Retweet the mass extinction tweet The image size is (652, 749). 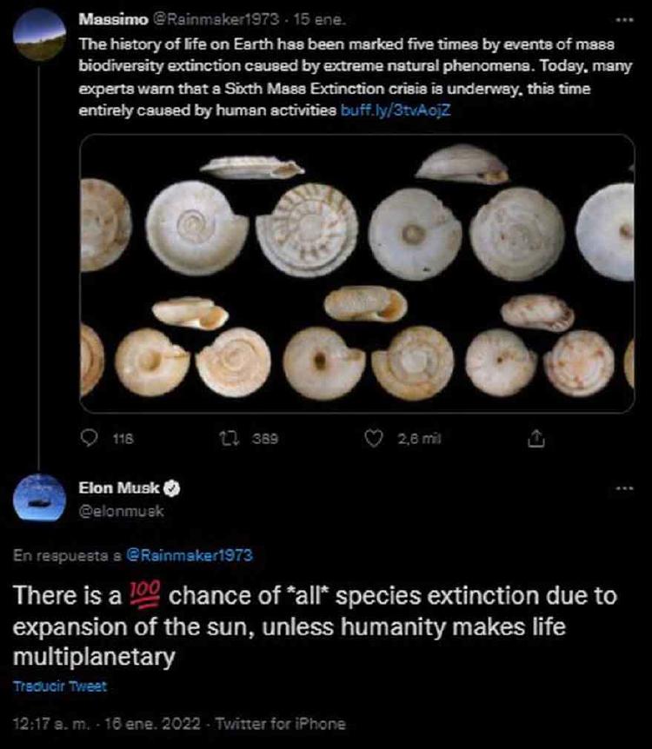click(229, 438)
